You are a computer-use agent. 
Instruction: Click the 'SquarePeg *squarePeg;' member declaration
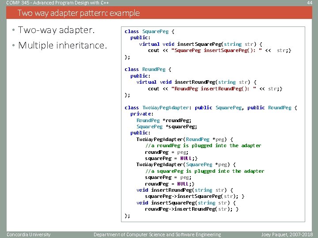pos(167,126)
